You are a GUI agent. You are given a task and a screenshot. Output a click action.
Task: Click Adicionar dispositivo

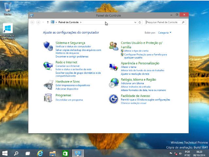tap(67, 89)
